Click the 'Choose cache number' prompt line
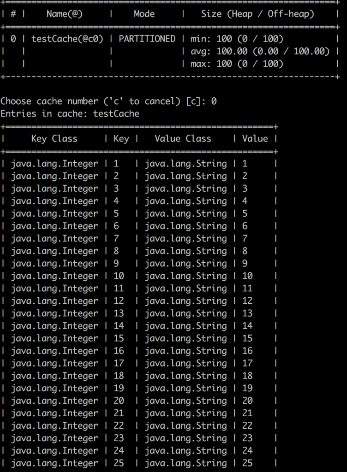347x472 pixels. coord(108,101)
